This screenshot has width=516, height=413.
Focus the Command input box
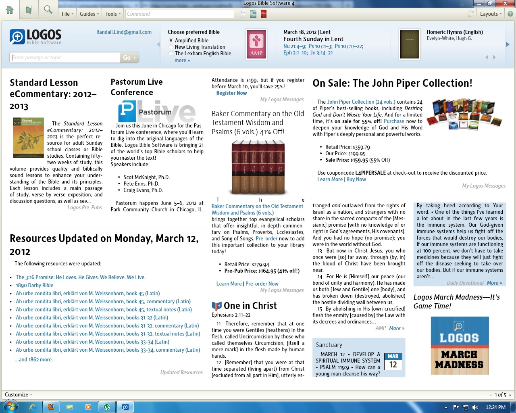[180, 14]
